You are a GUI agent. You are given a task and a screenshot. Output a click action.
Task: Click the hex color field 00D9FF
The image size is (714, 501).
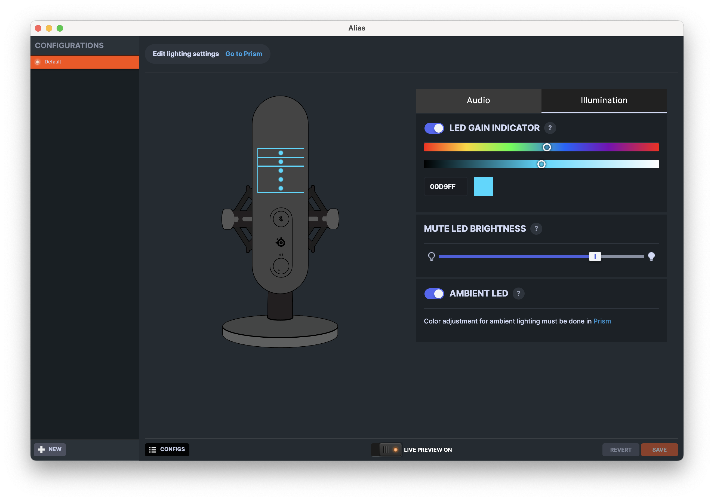click(x=445, y=187)
